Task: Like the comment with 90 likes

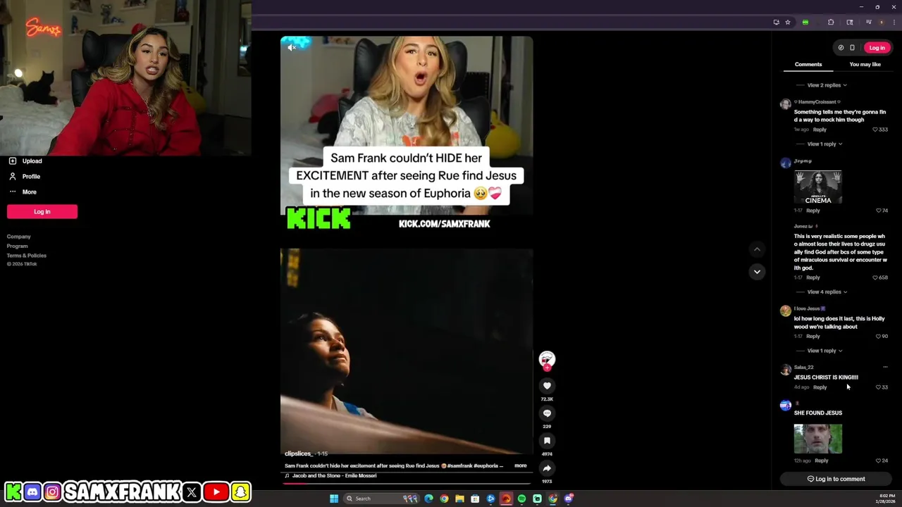Action: (x=878, y=337)
